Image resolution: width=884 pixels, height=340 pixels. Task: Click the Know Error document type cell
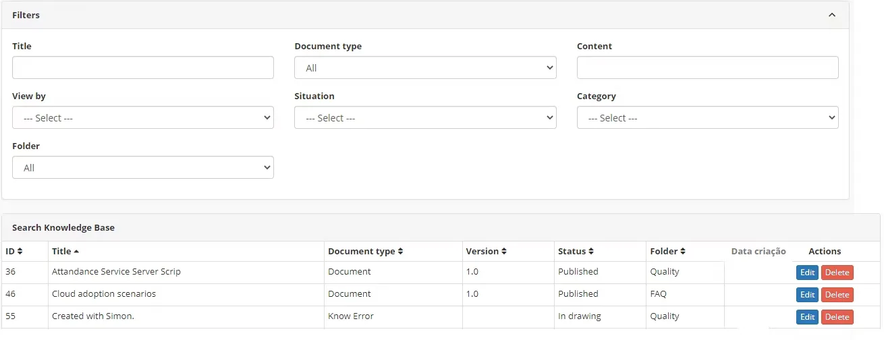[351, 316]
